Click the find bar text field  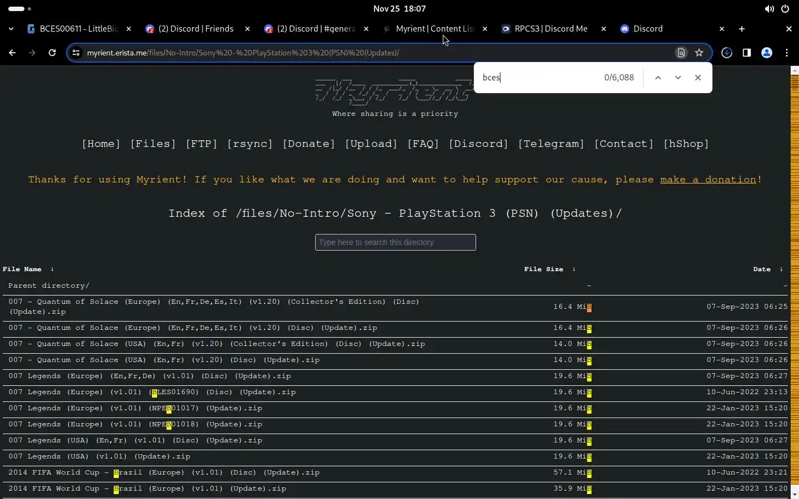point(538,78)
